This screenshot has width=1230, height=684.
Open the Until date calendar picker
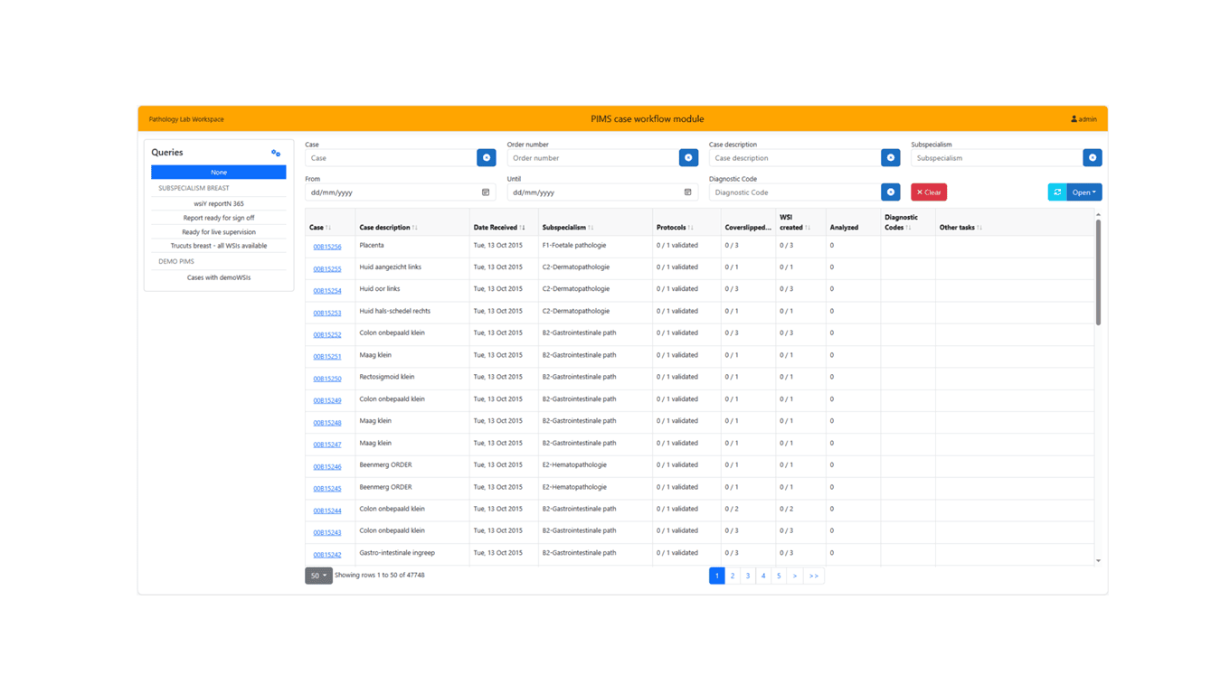[687, 192]
